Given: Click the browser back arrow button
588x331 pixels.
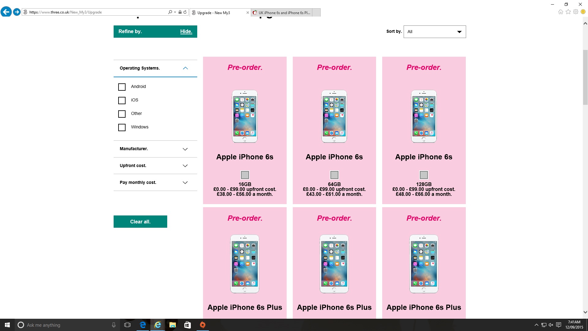Looking at the screenshot, I should (6, 12).
